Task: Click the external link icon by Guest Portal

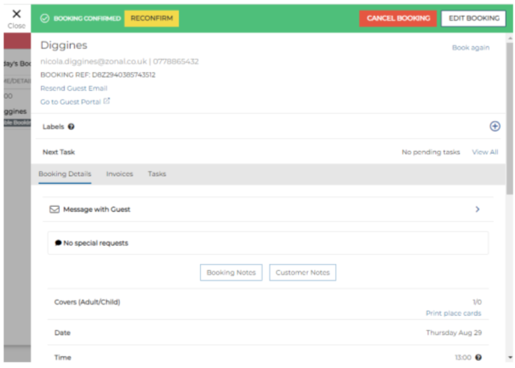Action: pos(107,101)
